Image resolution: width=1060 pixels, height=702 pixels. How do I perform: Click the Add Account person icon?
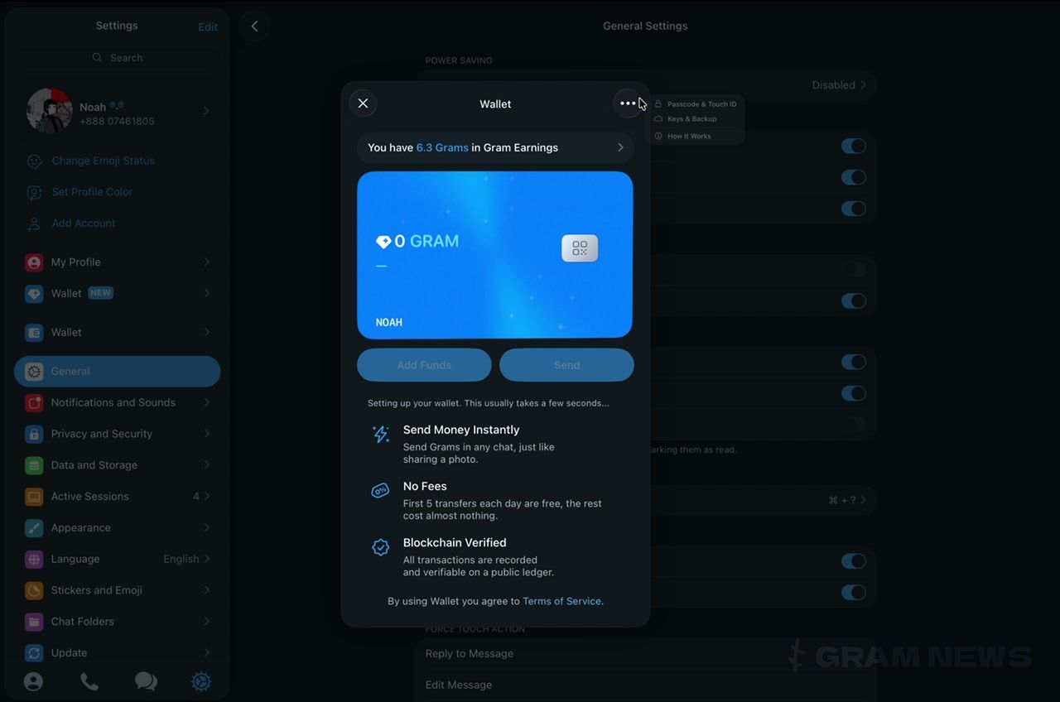(x=34, y=224)
